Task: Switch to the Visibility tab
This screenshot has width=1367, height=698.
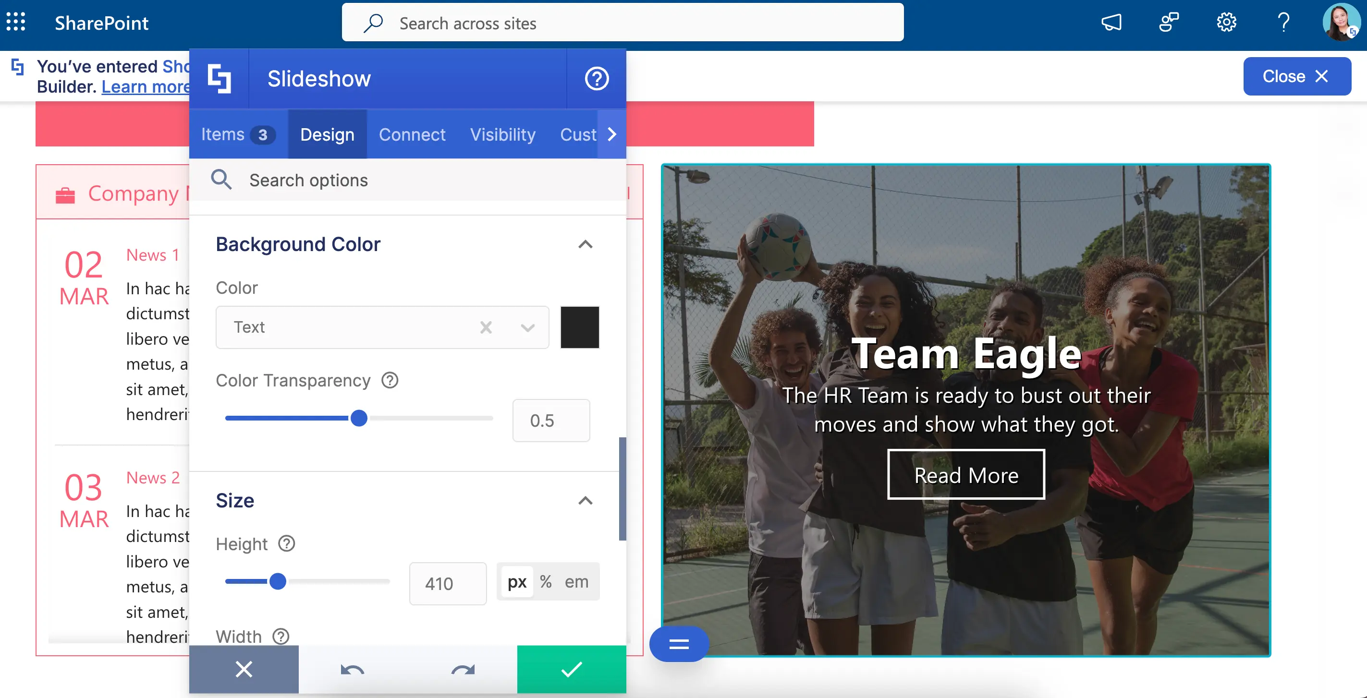Action: pyautogui.click(x=503, y=134)
